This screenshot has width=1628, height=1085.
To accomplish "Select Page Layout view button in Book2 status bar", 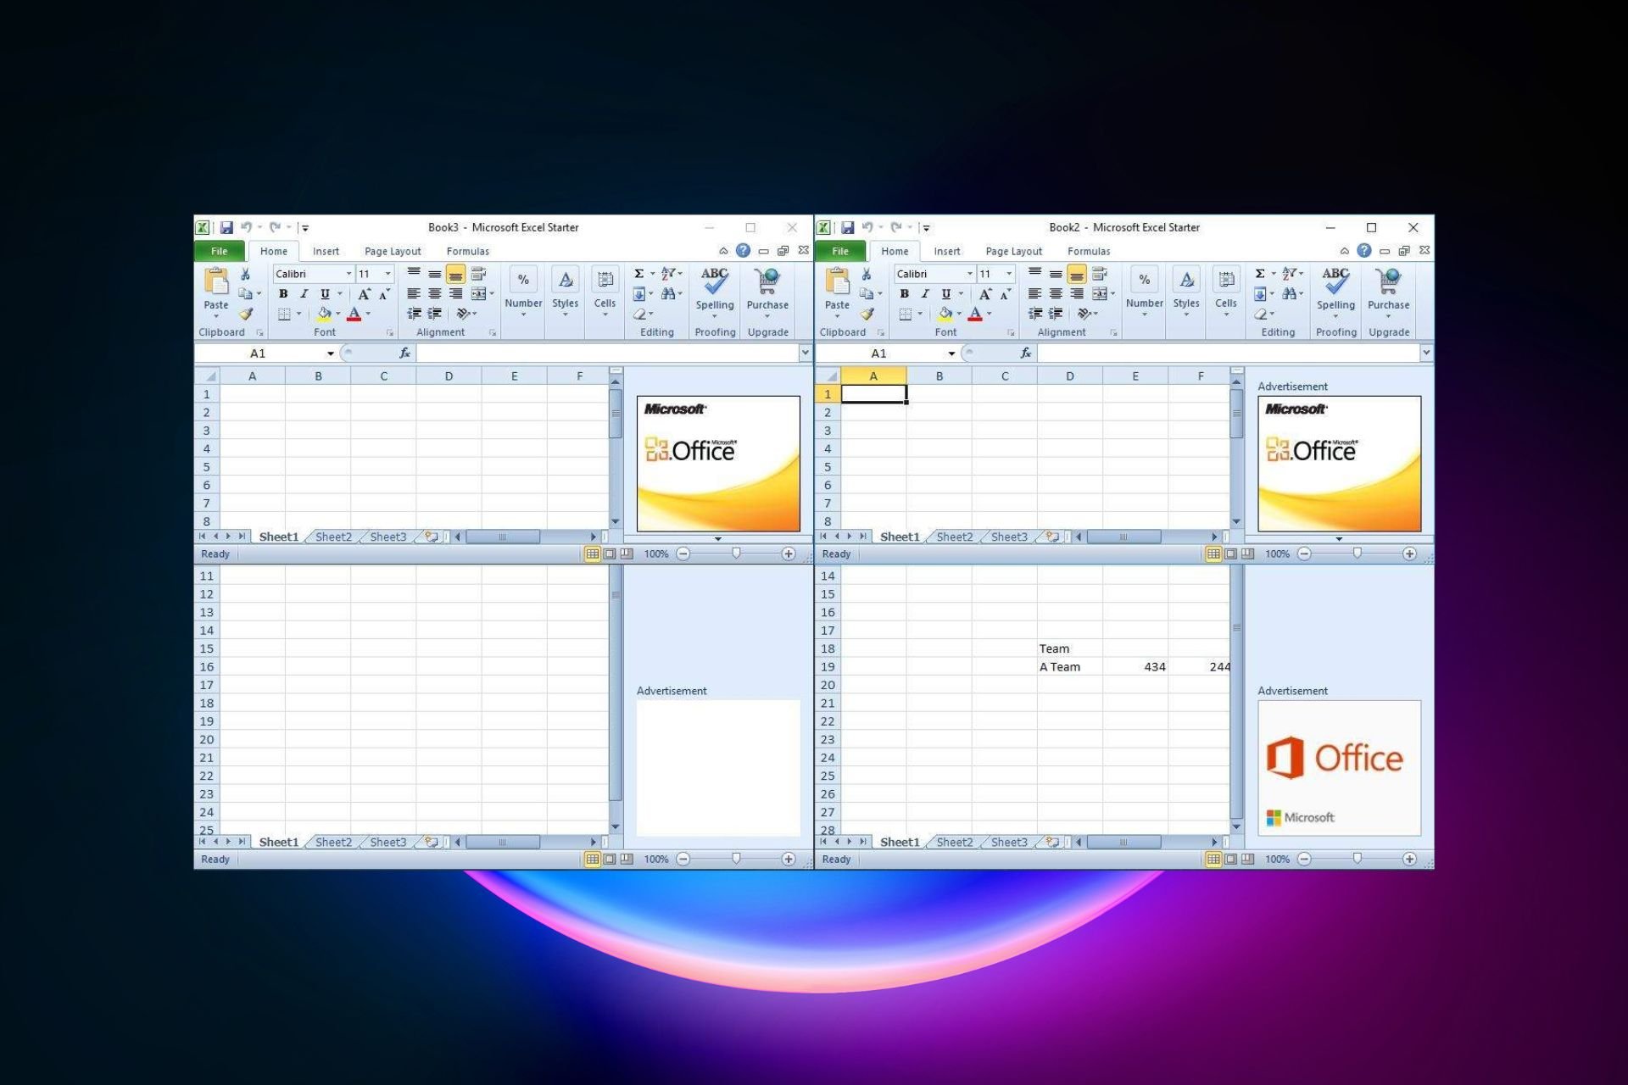I will [x=1230, y=554].
